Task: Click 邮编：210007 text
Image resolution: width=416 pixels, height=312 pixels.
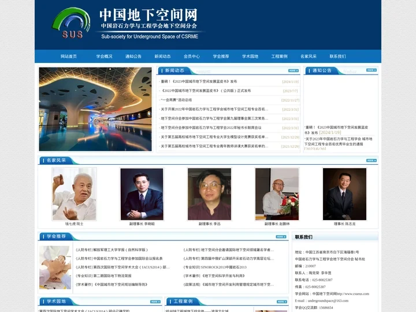Action: tap(306, 266)
